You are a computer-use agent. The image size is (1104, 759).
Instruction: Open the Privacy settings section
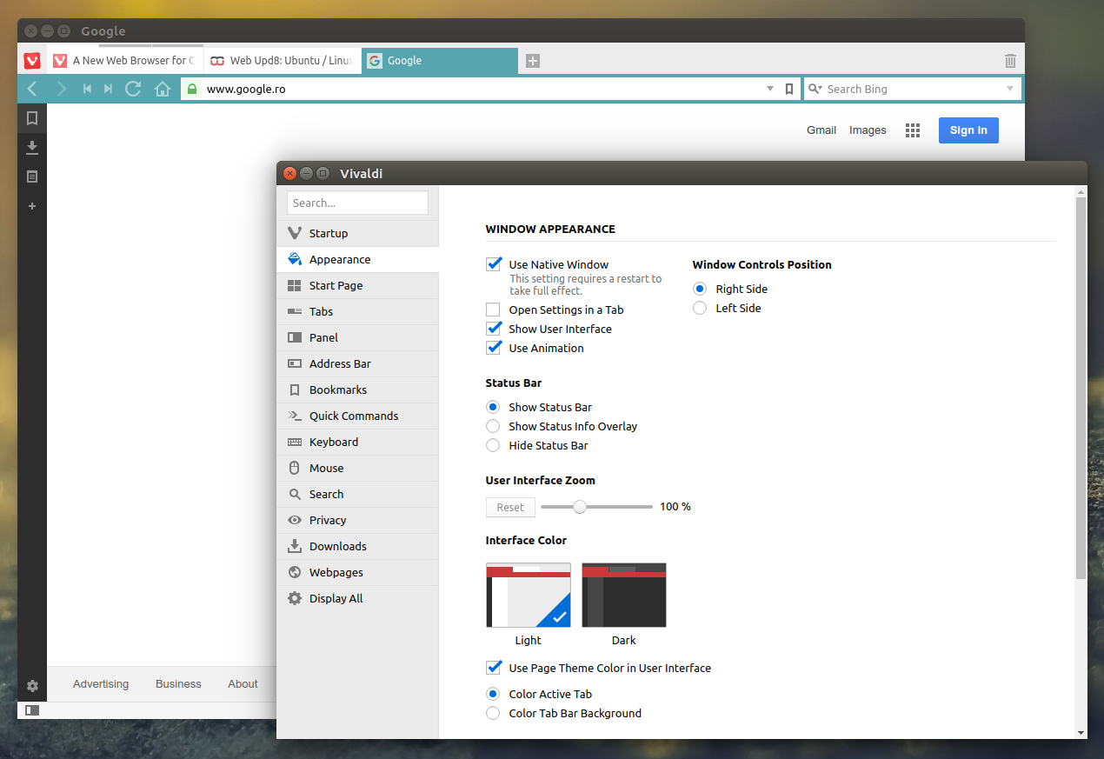[x=357, y=520]
